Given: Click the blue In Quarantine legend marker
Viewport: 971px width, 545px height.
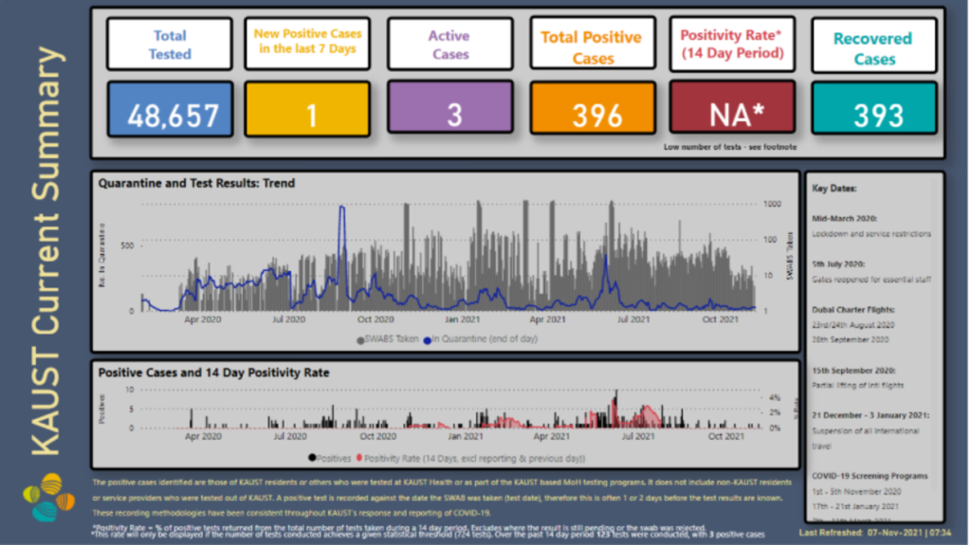Looking at the screenshot, I should point(428,338).
